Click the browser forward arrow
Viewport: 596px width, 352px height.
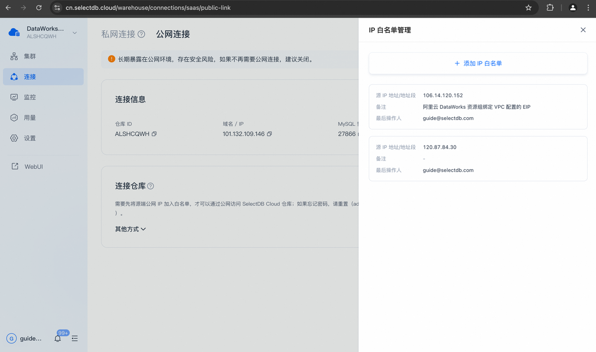(23, 8)
